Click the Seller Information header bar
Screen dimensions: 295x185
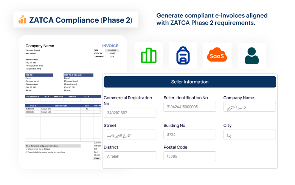pos(190,82)
